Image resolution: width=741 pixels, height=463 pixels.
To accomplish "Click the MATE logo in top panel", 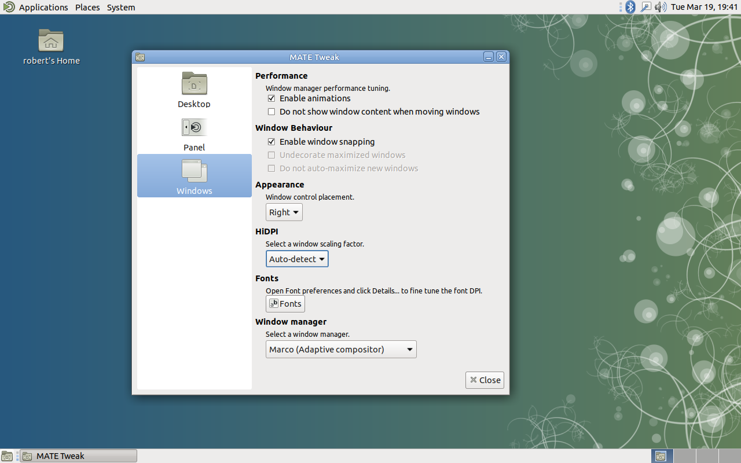I will click(8, 7).
